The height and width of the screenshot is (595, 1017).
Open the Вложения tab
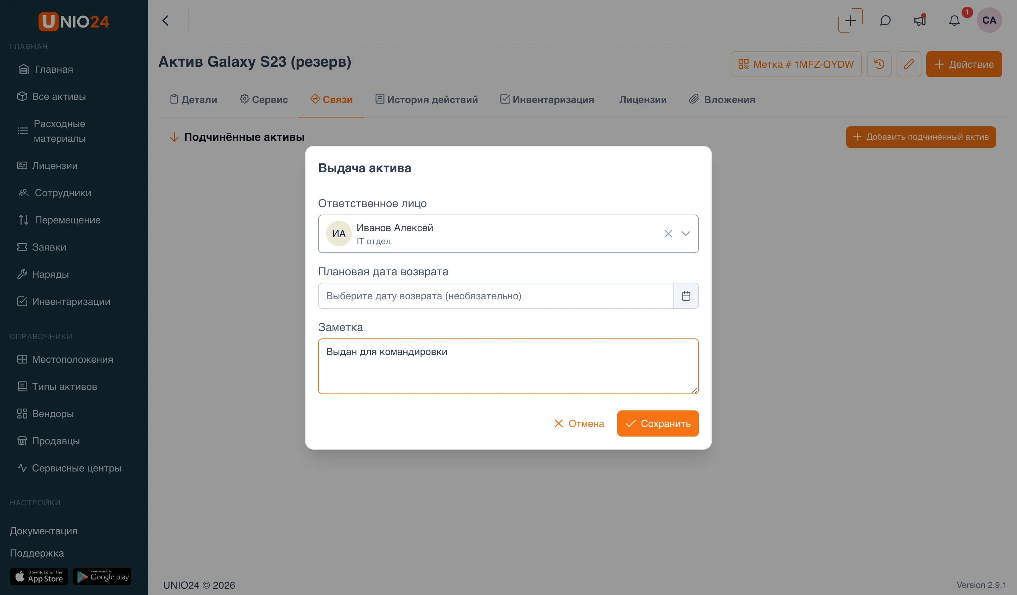[722, 99]
